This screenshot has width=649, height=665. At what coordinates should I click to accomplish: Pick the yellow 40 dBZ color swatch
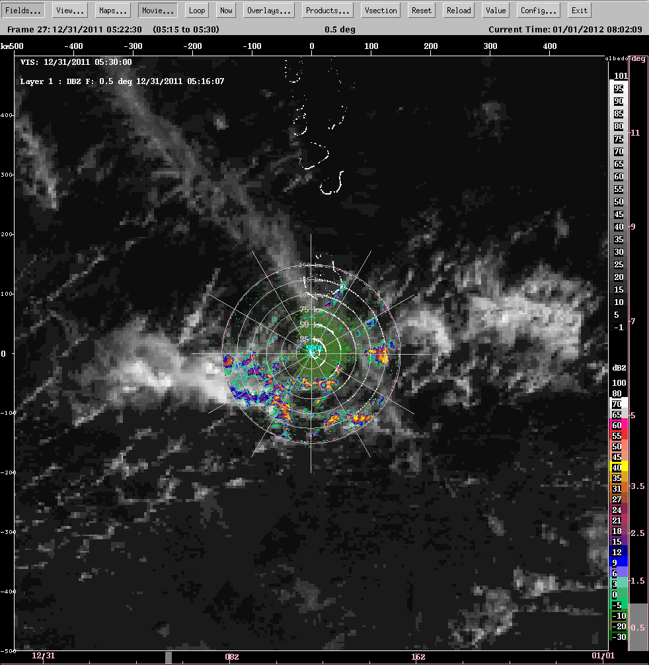click(619, 466)
